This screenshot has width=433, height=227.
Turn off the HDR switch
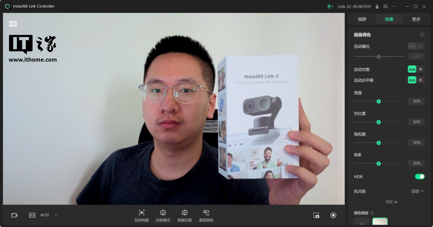[420, 177]
